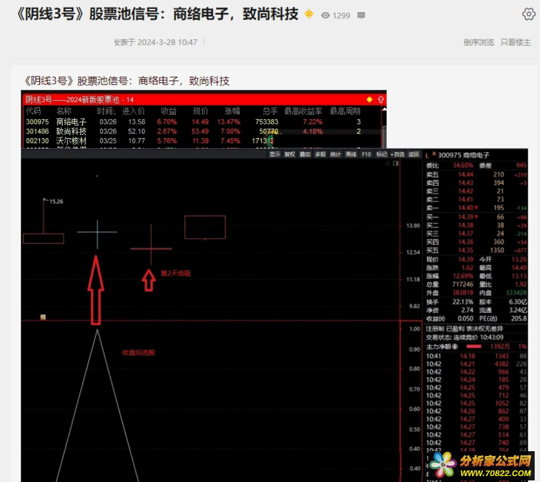Click 只看楼主 link

pos(516,43)
